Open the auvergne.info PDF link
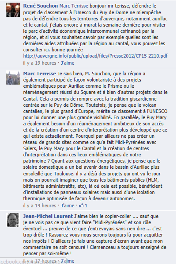This screenshot has height=264, width=177. tap(95, 56)
